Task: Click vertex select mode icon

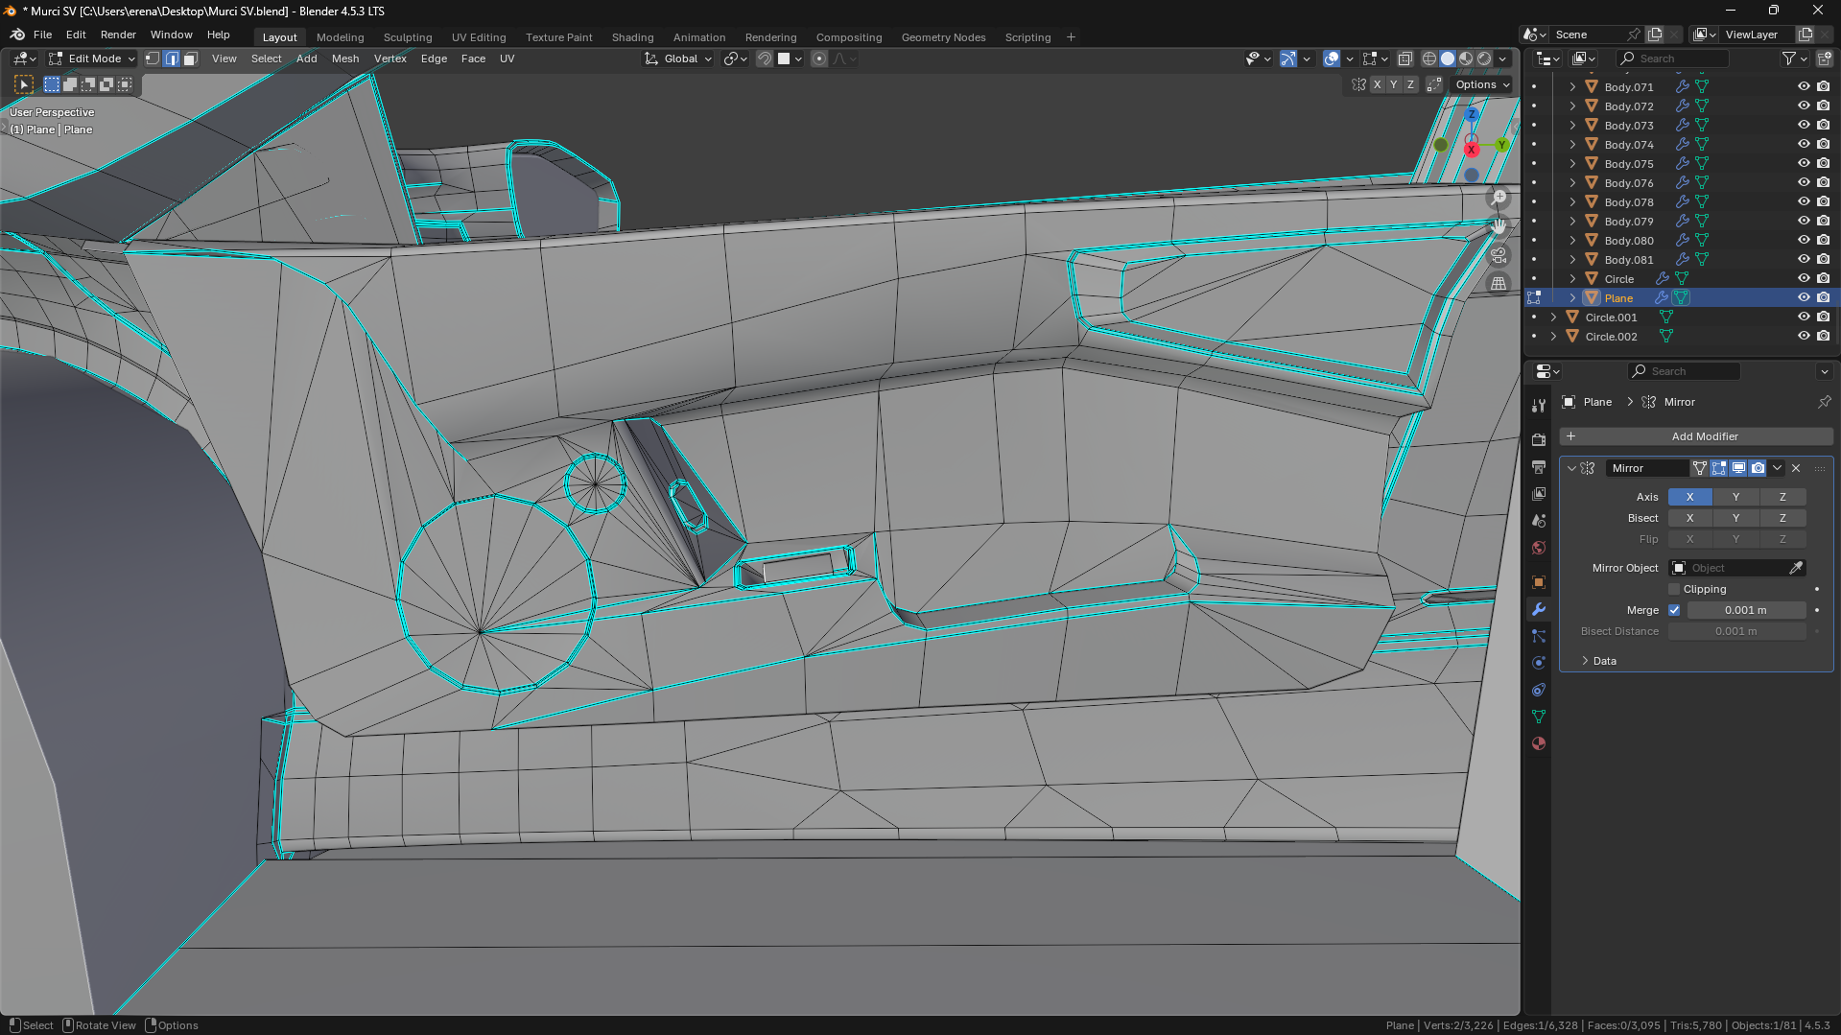Action: point(153,59)
